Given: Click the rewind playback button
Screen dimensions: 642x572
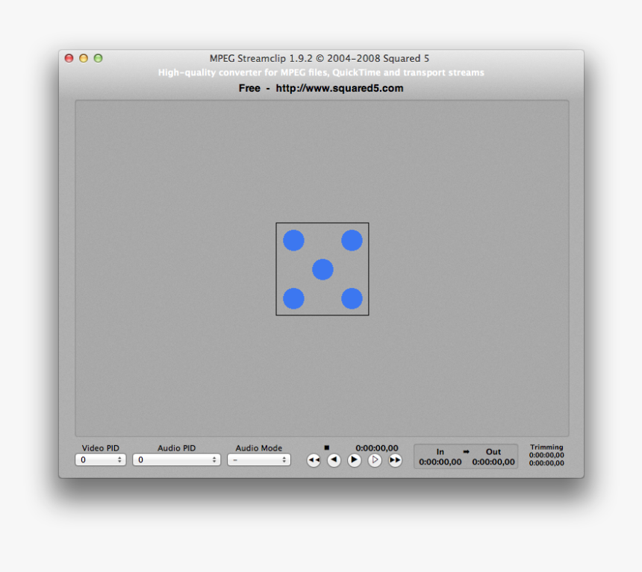Looking at the screenshot, I should [314, 460].
